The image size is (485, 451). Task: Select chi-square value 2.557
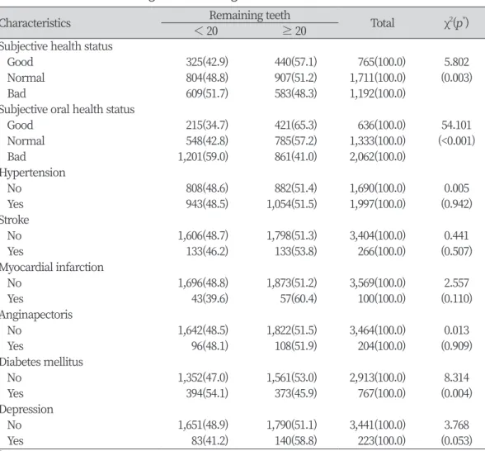click(457, 283)
